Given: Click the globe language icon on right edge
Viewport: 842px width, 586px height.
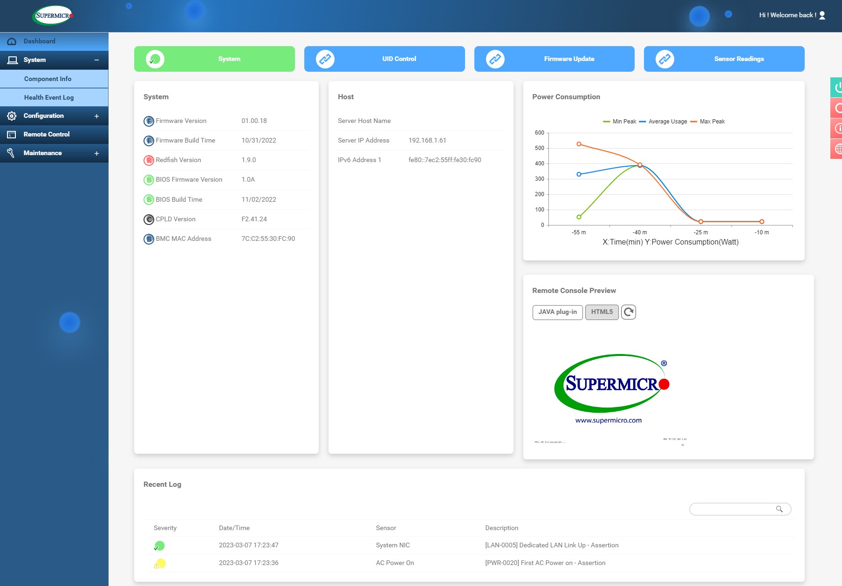Looking at the screenshot, I should pos(837,149).
